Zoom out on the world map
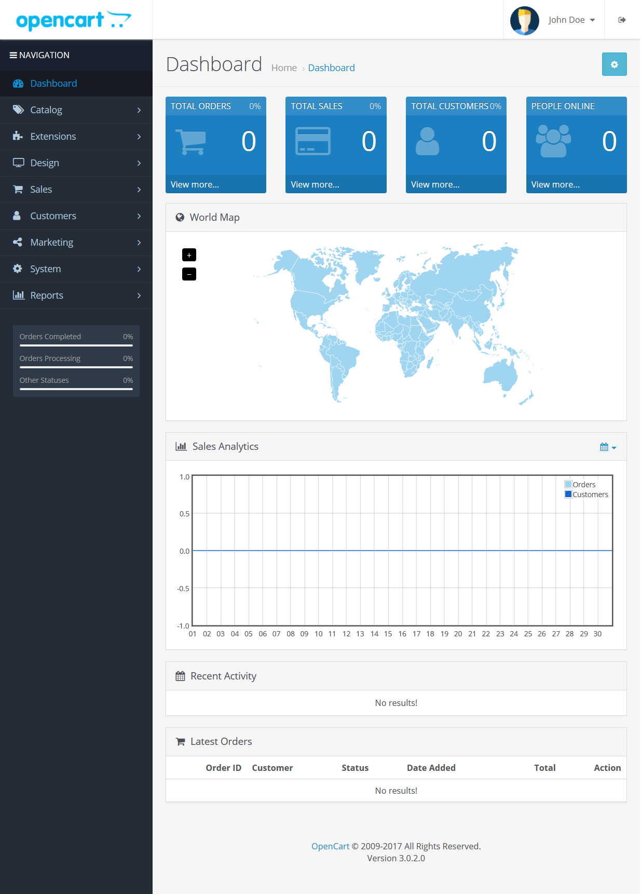The width and height of the screenshot is (641, 894). (189, 274)
